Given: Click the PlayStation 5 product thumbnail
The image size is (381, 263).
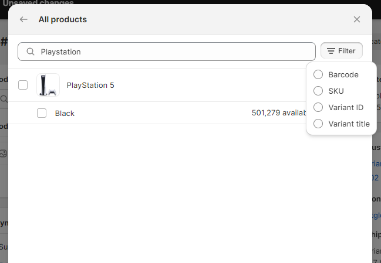Looking at the screenshot, I should pos(48,85).
